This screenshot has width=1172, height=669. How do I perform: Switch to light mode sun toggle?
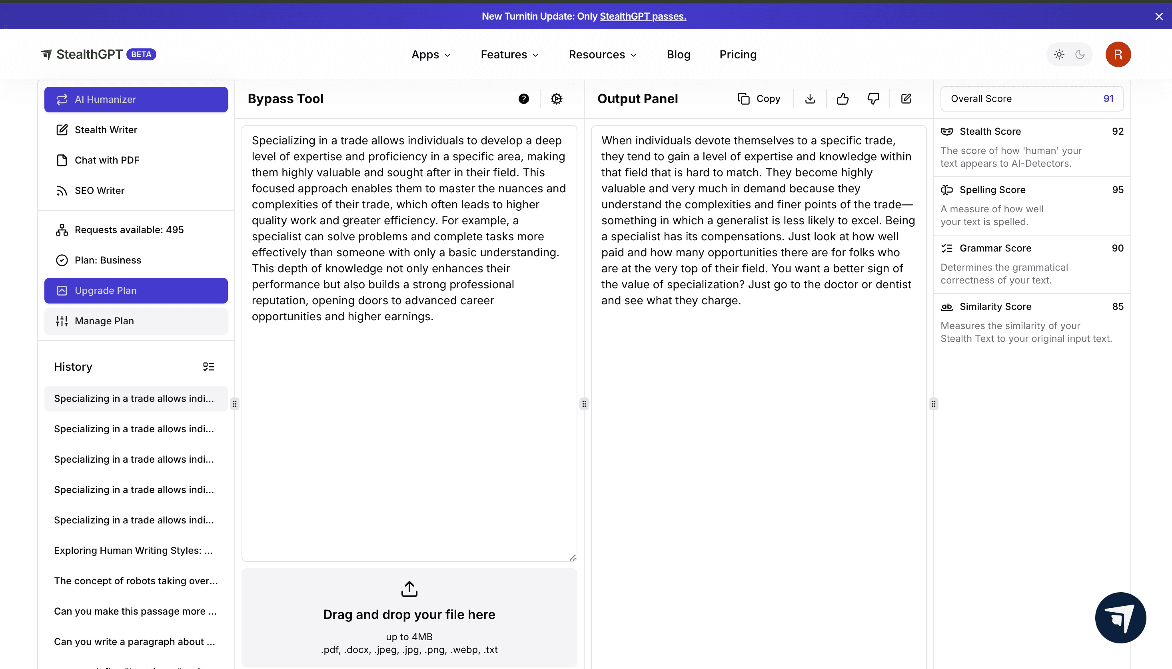pos(1059,55)
